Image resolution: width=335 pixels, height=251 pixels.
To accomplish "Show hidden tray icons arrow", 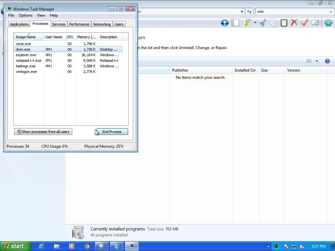I will click(268, 246).
